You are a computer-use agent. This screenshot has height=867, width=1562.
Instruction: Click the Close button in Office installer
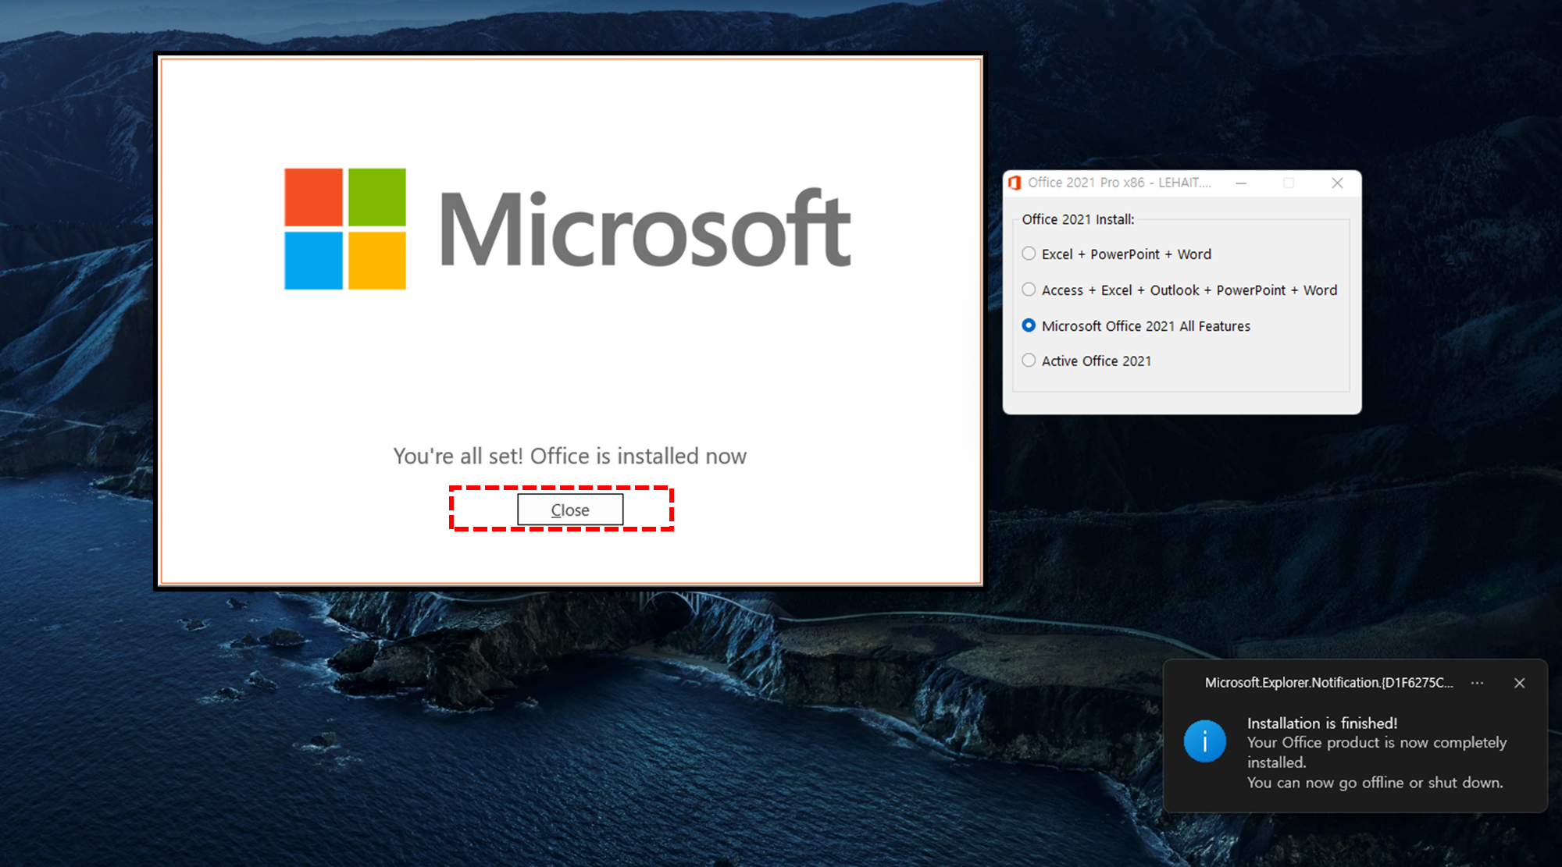click(x=570, y=510)
